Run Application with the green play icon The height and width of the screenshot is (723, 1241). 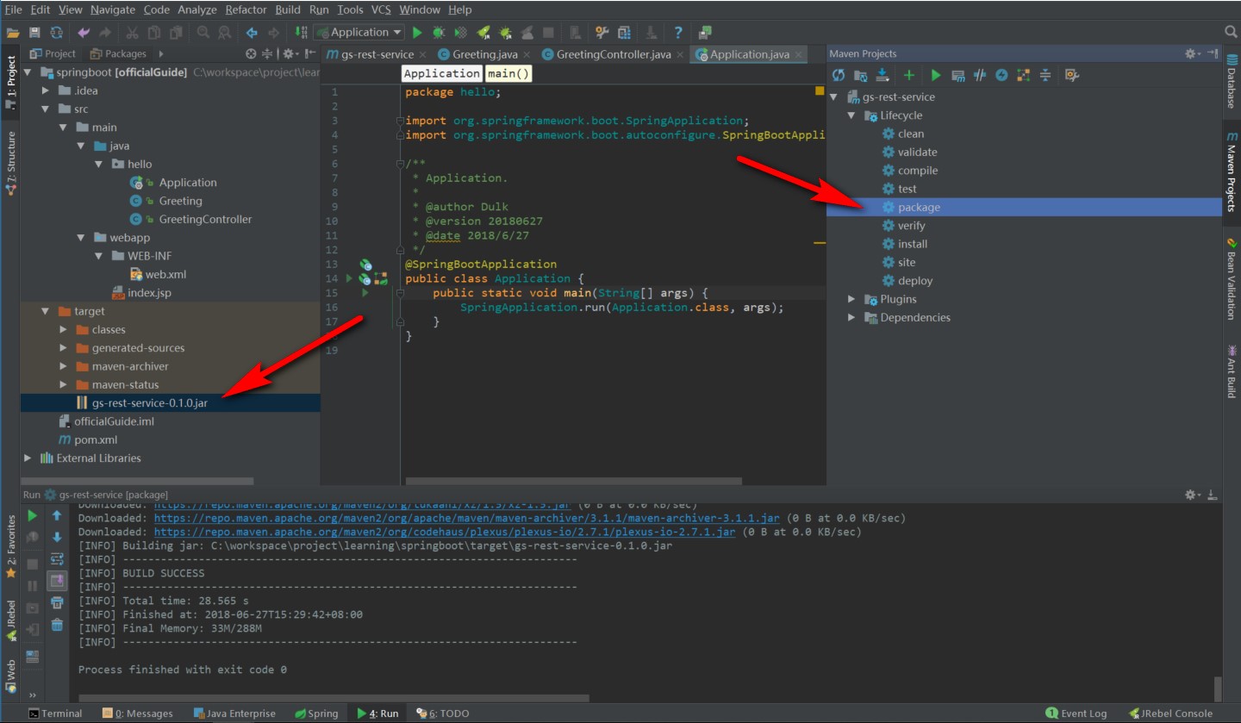tap(417, 33)
